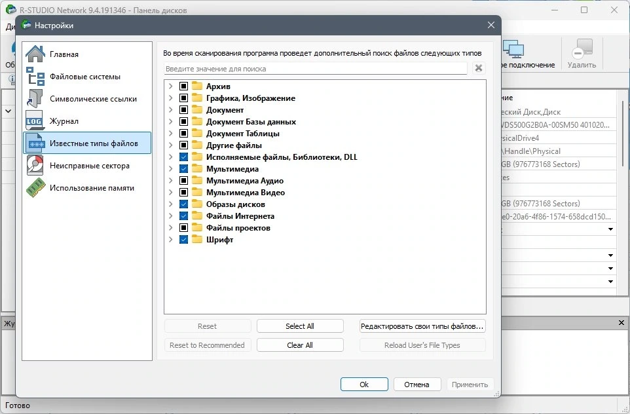Close the Настройки dialog
This screenshot has width=630, height=414.
[491, 25]
